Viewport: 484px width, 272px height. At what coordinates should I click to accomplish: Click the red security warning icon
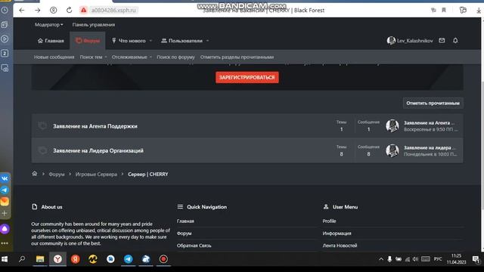(x=83, y=10)
